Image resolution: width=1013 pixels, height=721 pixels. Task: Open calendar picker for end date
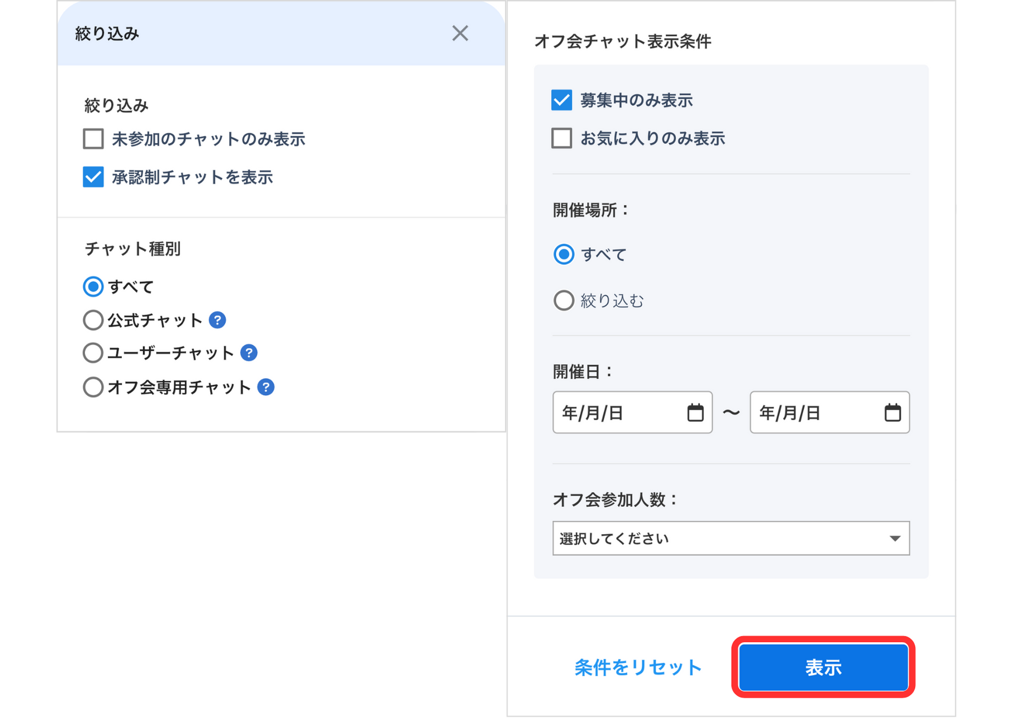pos(892,413)
